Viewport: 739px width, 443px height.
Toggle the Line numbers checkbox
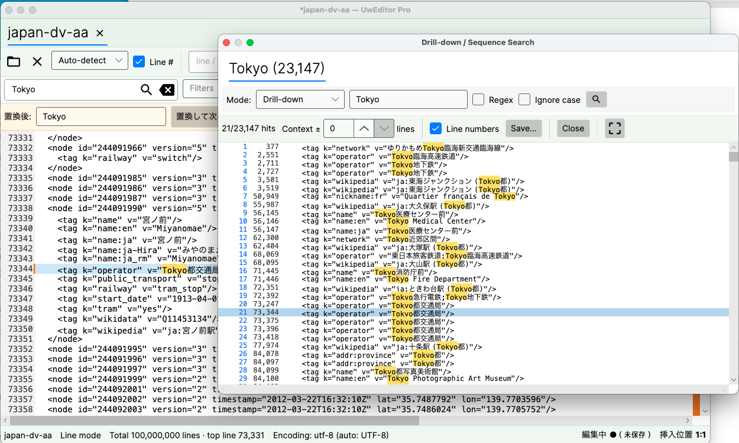(x=436, y=128)
